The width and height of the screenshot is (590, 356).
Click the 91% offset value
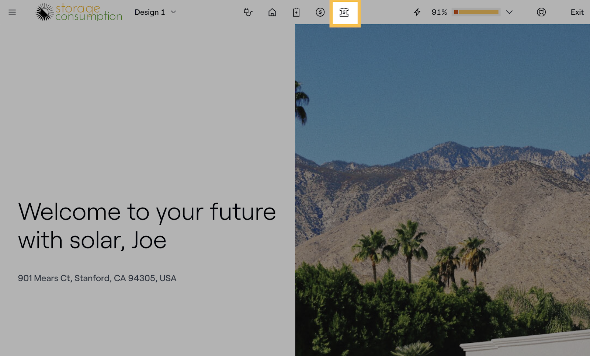(439, 12)
